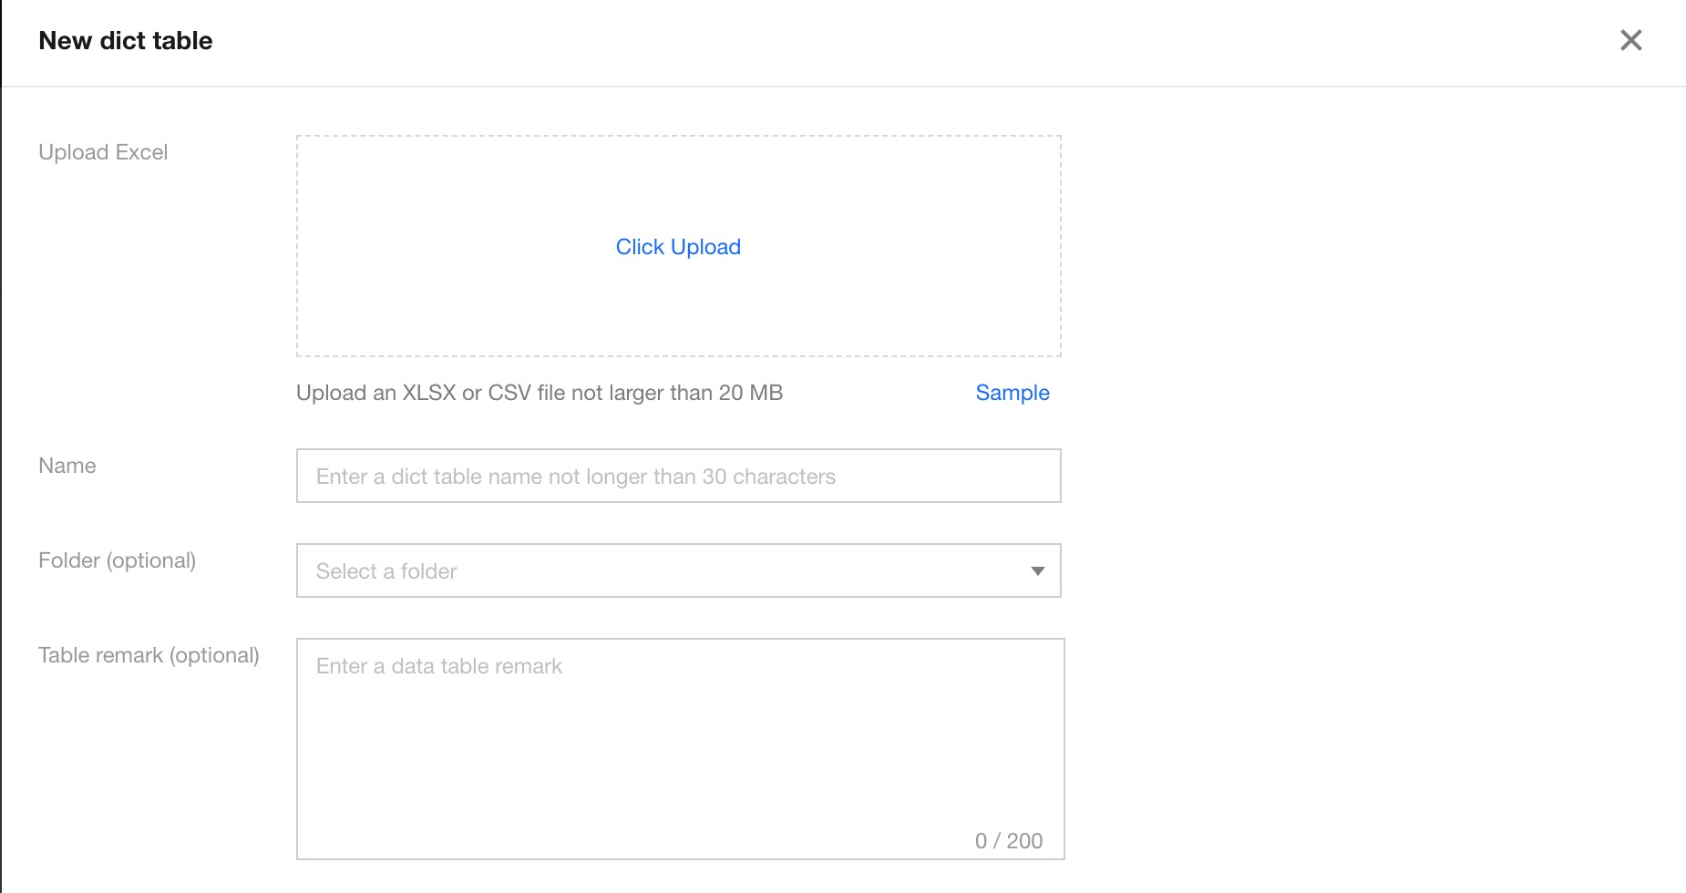Open the Sample file link
1686x893 pixels.
coord(1012,393)
